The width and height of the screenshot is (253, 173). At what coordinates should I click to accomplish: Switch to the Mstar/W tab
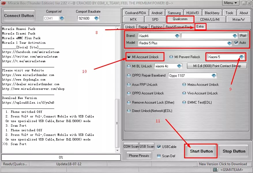tap(239, 20)
